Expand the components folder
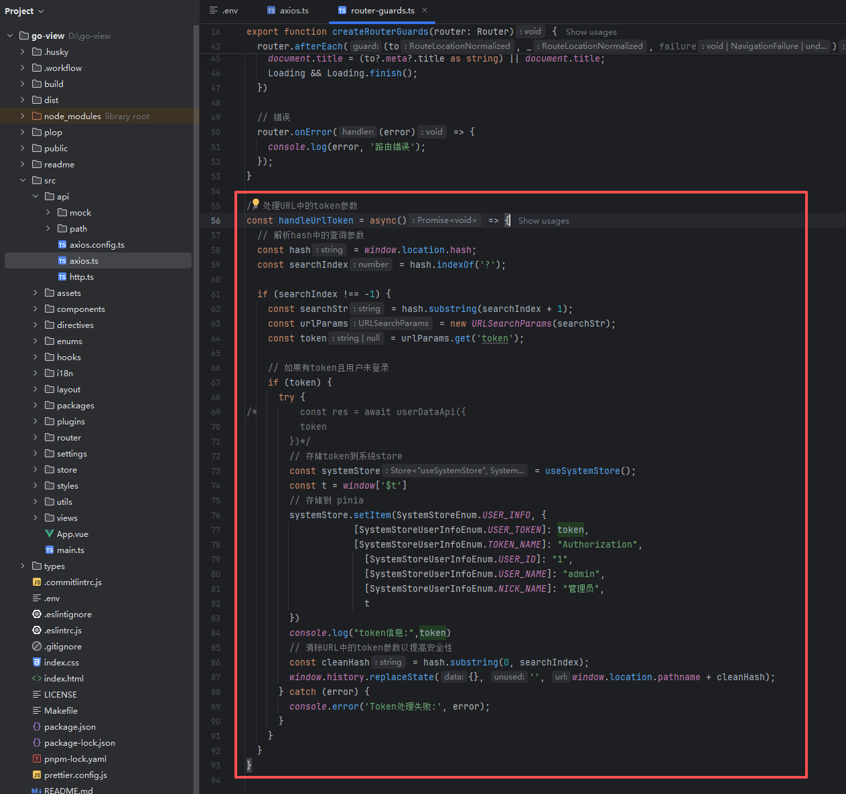The height and width of the screenshot is (794, 846). [36, 309]
